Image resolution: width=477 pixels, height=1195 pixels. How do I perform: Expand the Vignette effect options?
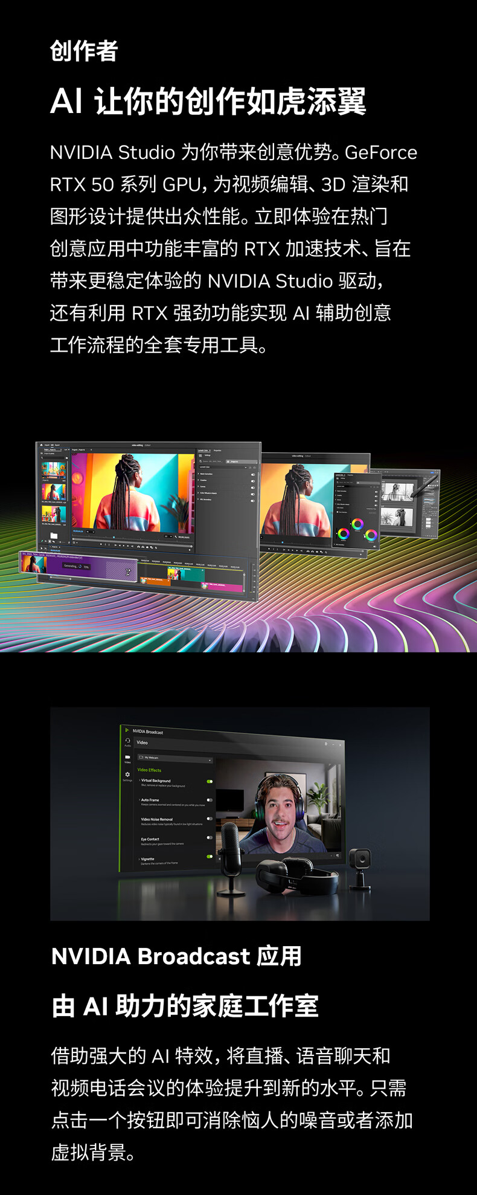[139, 859]
